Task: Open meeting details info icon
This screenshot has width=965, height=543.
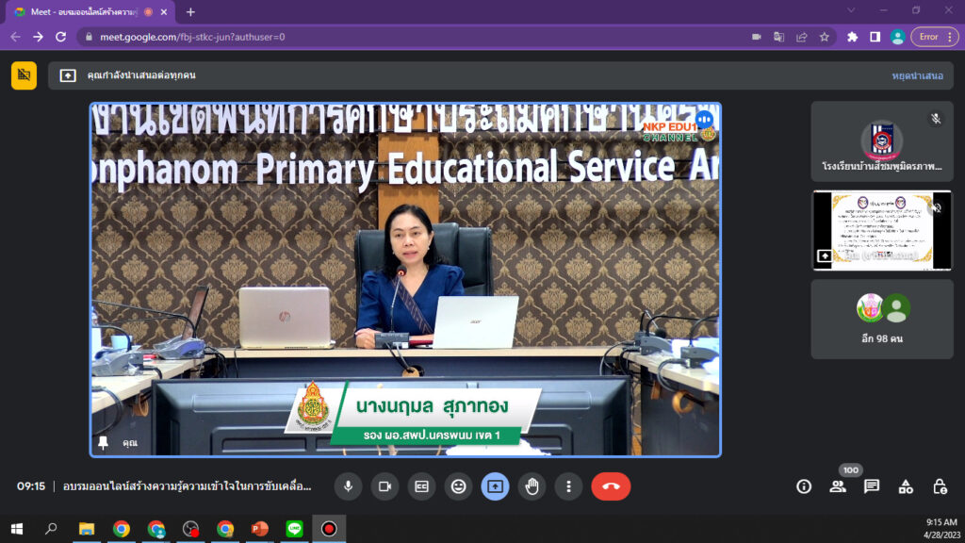Action: point(804,486)
